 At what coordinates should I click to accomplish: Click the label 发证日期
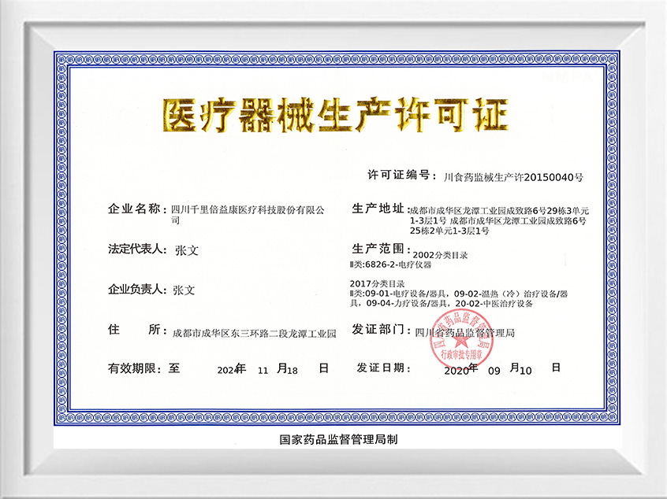coord(384,368)
